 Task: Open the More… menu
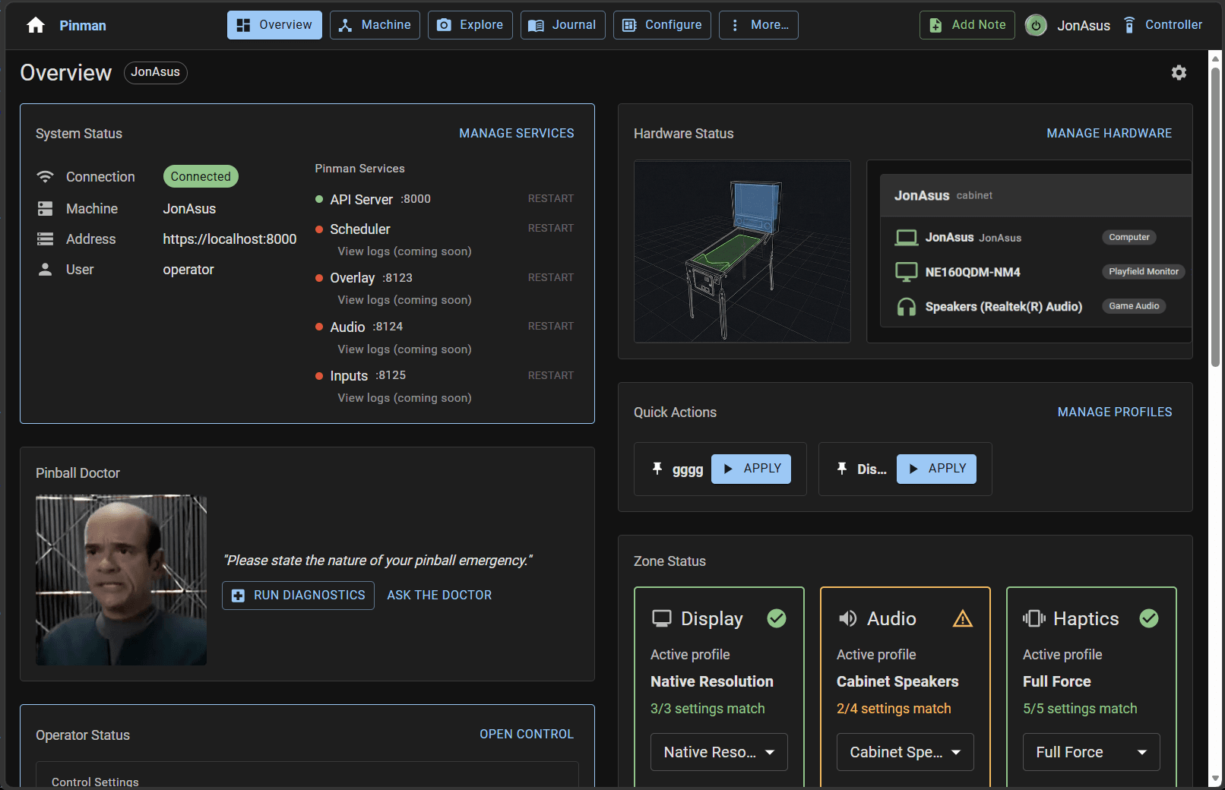pyautogui.click(x=758, y=25)
